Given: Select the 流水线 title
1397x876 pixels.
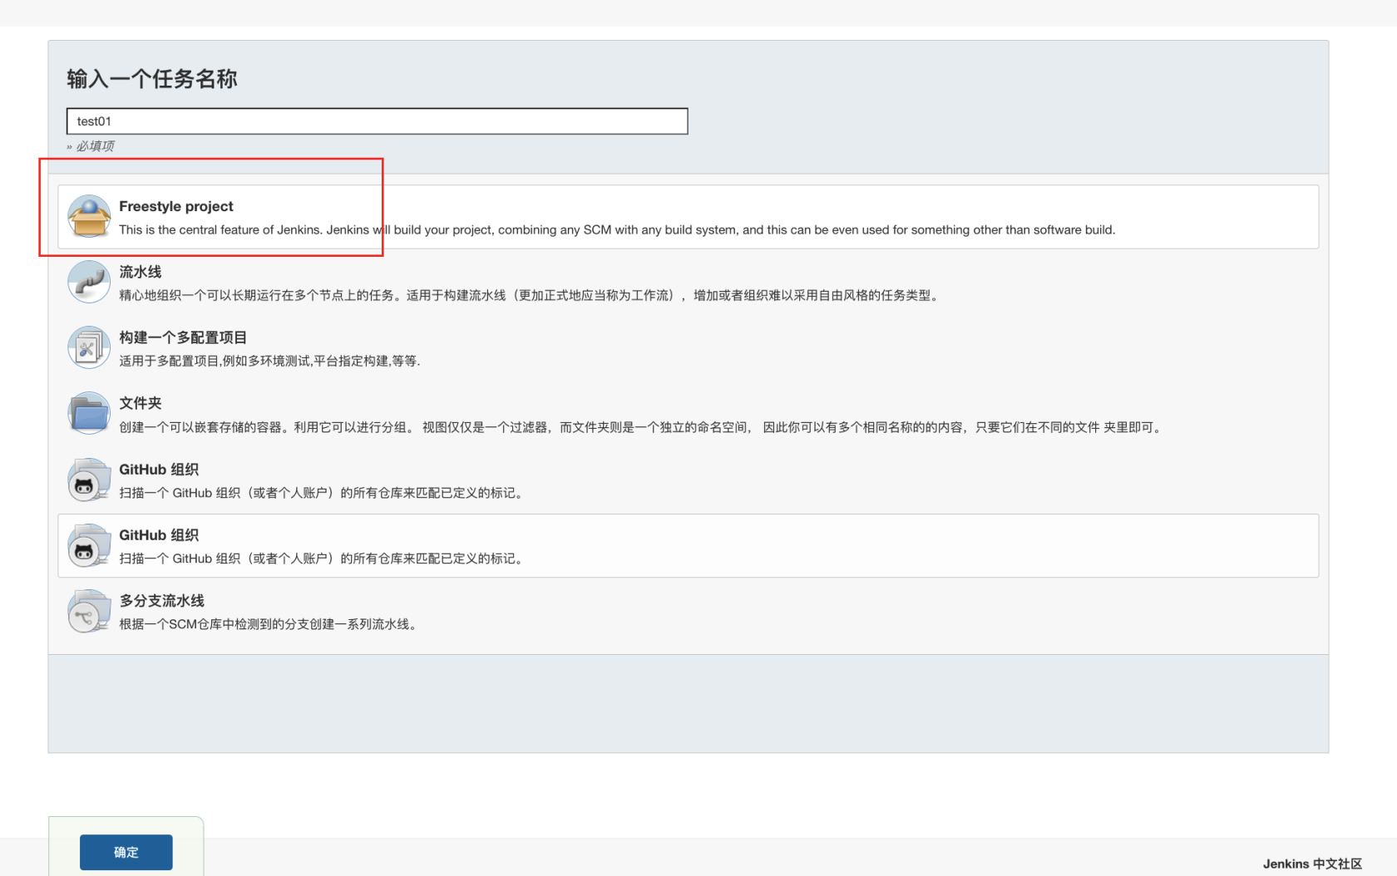Looking at the screenshot, I should (x=141, y=272).
